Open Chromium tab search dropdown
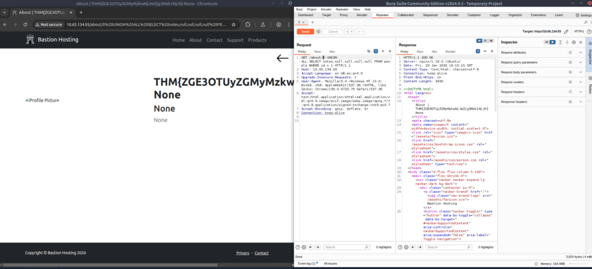The height and width of the screenshot is (269, 592). pyautogui.click(x=4, y=13)
